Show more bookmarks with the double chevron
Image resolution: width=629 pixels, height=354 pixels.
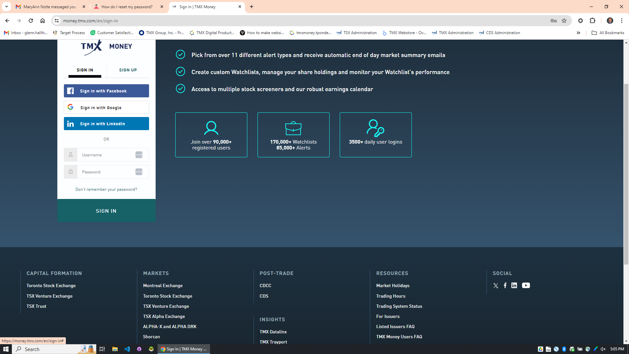[579, 33]
